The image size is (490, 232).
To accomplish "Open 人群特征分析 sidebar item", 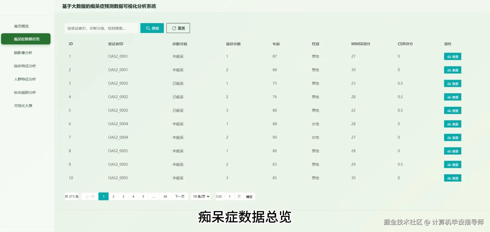I will pos(25,79).
